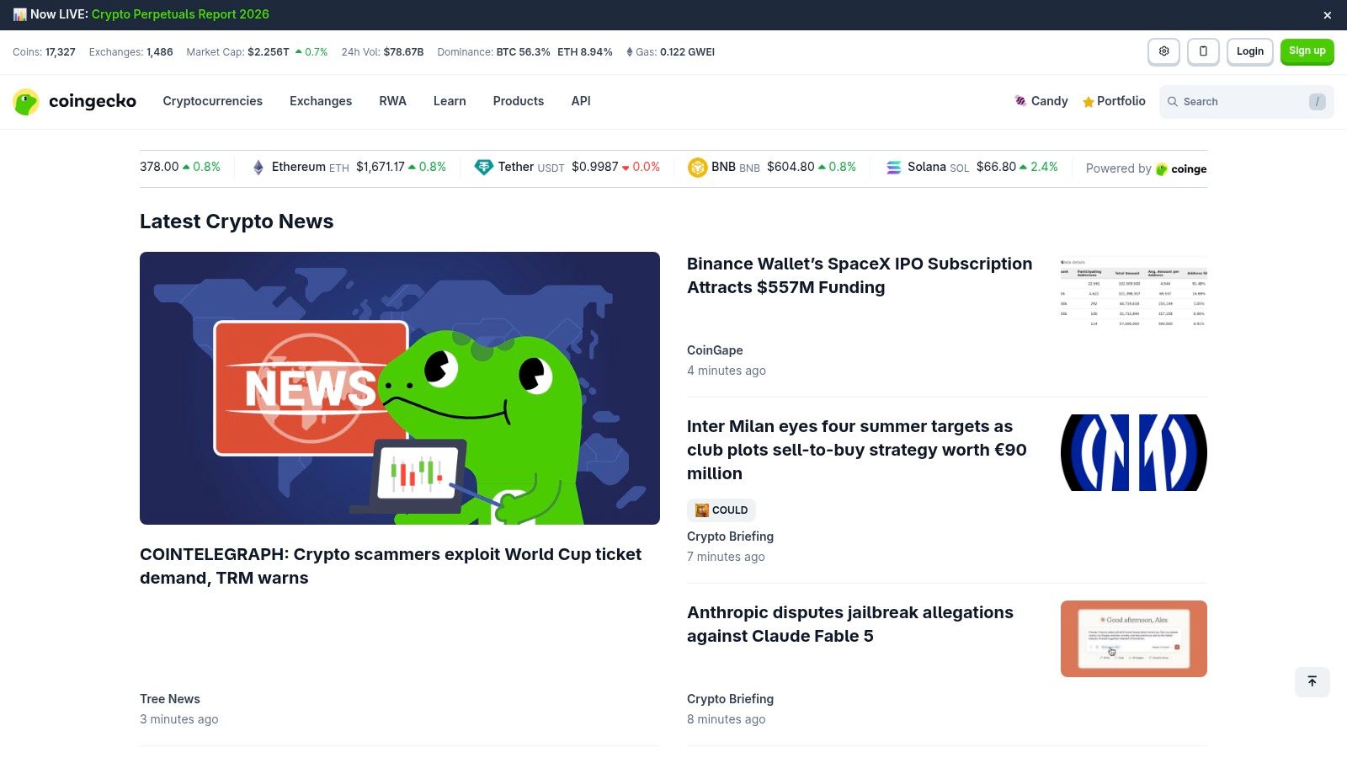The width and height of the screenshot is (1347, 758).
Task: Click the search magnifier icon
Action: point(1172,102)
